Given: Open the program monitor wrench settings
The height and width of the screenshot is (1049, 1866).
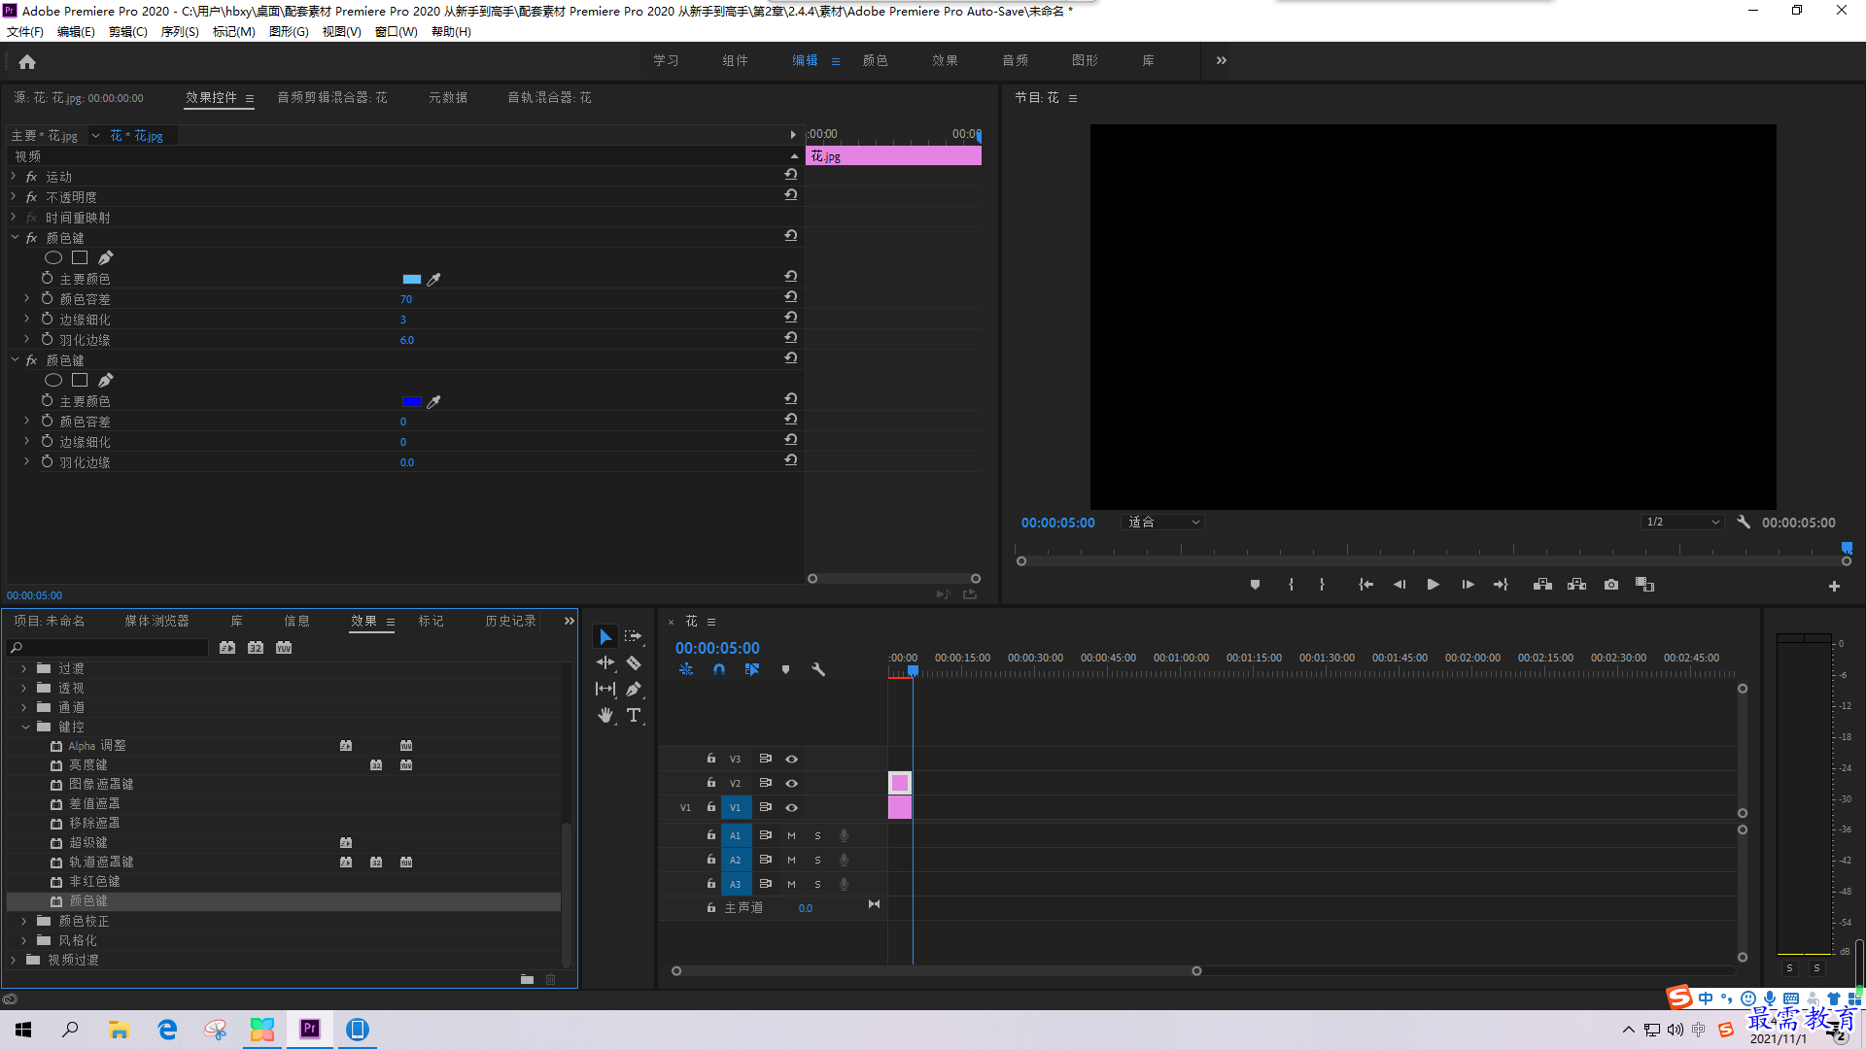Looking at the screenshot, I should 1744,522.
